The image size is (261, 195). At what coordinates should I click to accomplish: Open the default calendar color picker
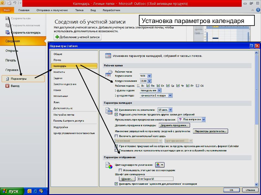point(160,165)
